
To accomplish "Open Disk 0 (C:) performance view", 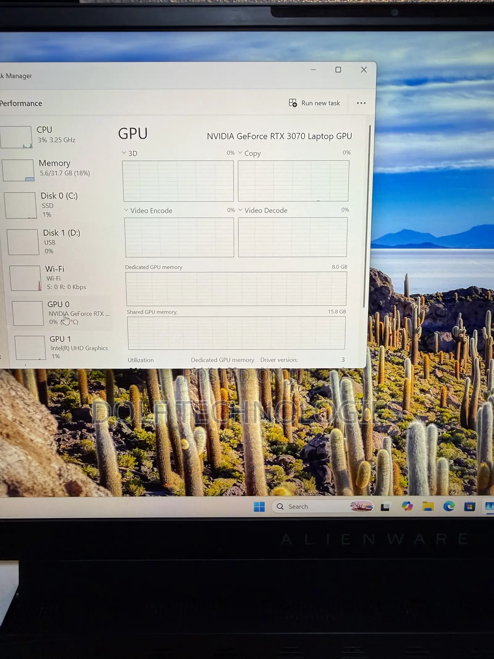I will pyautogui.click(x=57, y=205).
